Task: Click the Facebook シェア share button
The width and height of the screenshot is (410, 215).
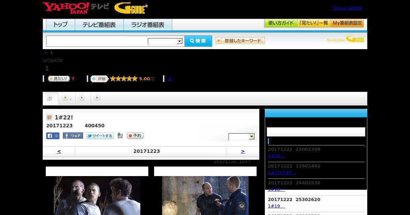Action: 73,136
